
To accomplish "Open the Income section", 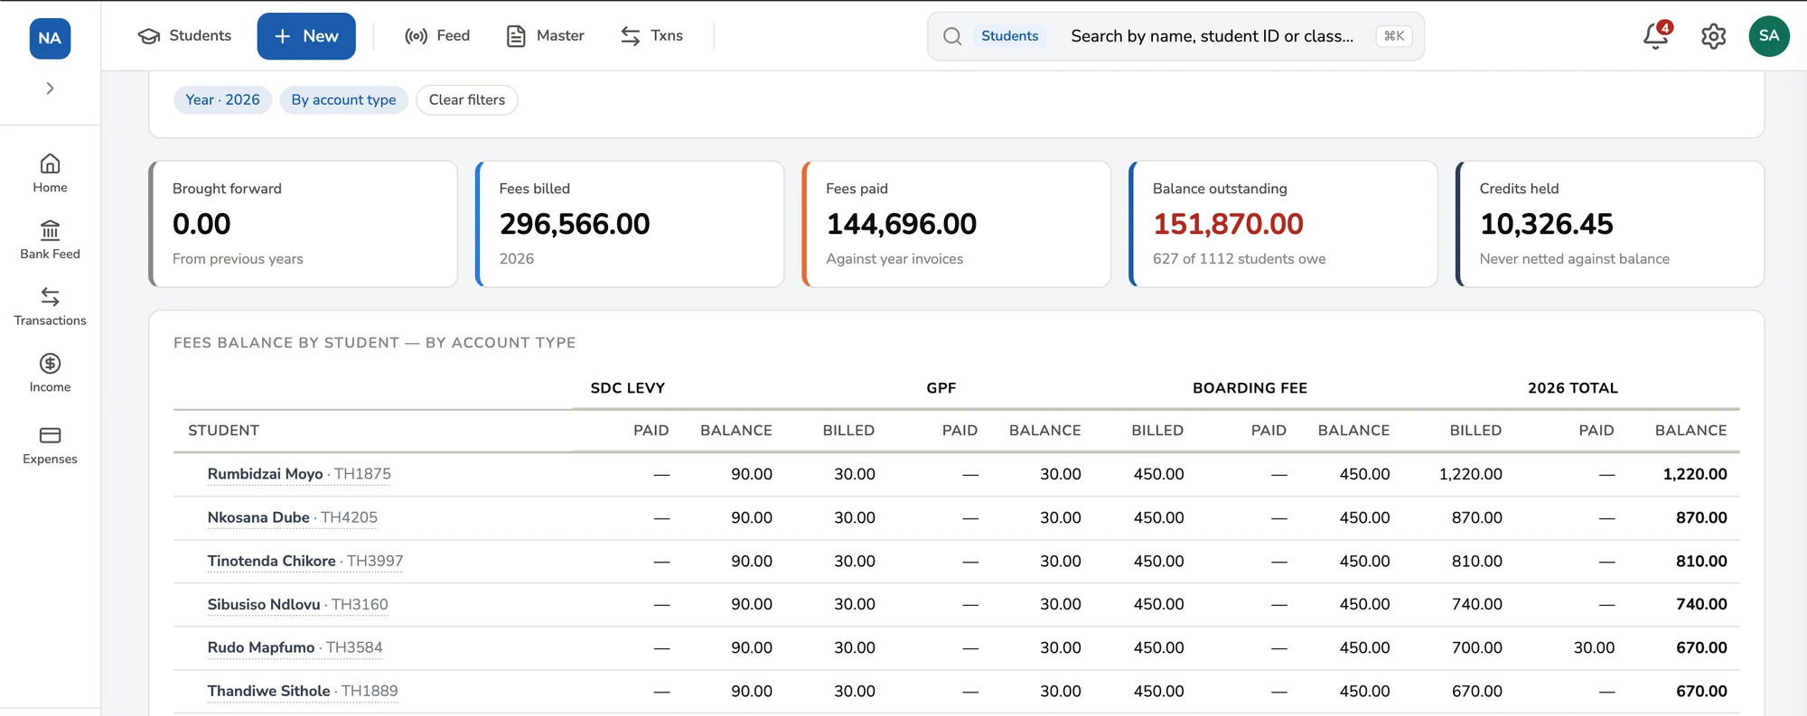I will pyautogui.click(x=50, y=374).
